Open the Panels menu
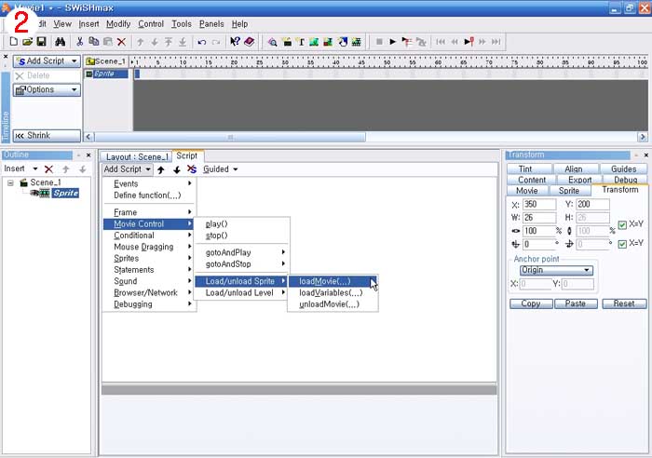Image resolution: width=652 pixels, height=458 pixels. pyautogui.click(x=211, y=24)
